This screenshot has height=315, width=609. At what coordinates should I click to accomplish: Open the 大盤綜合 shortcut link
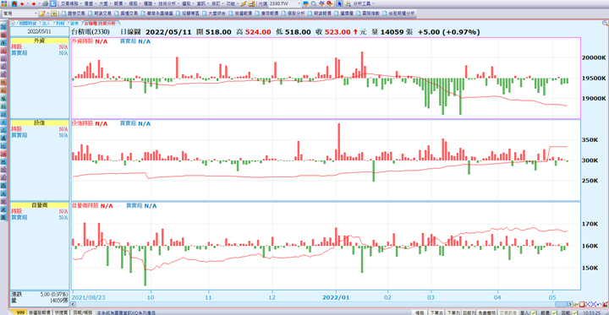(x=214, y=14)
